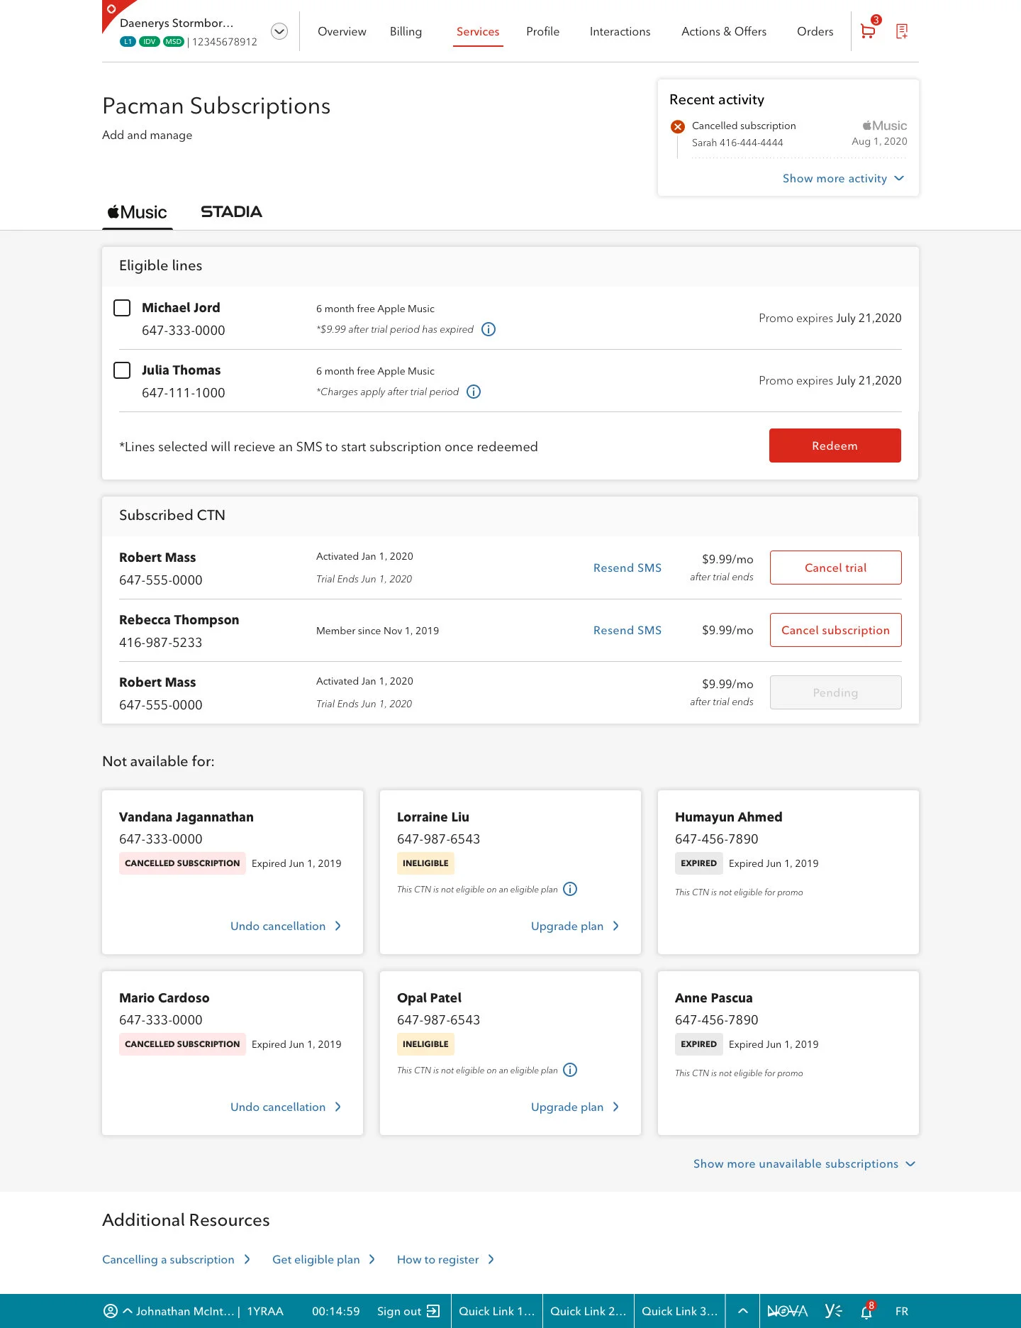
Task: Select Julia Thomas's checkbox
Action: coord(122,370)
